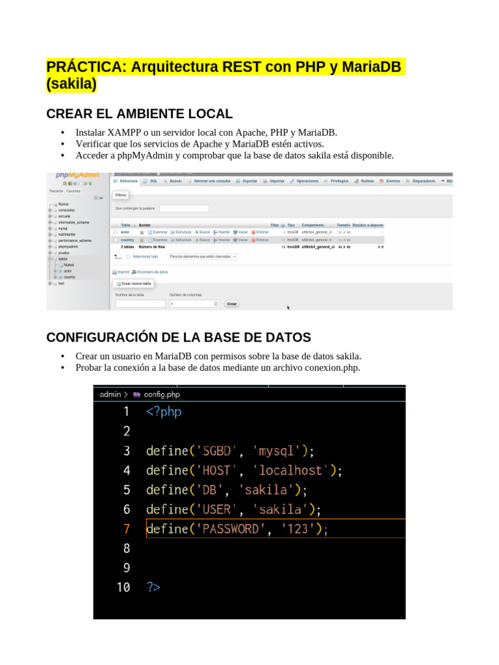The height and width of the screenshot is (665, 499).
Task: Open Diccionario de datos
Action: (x=150, y=272)
